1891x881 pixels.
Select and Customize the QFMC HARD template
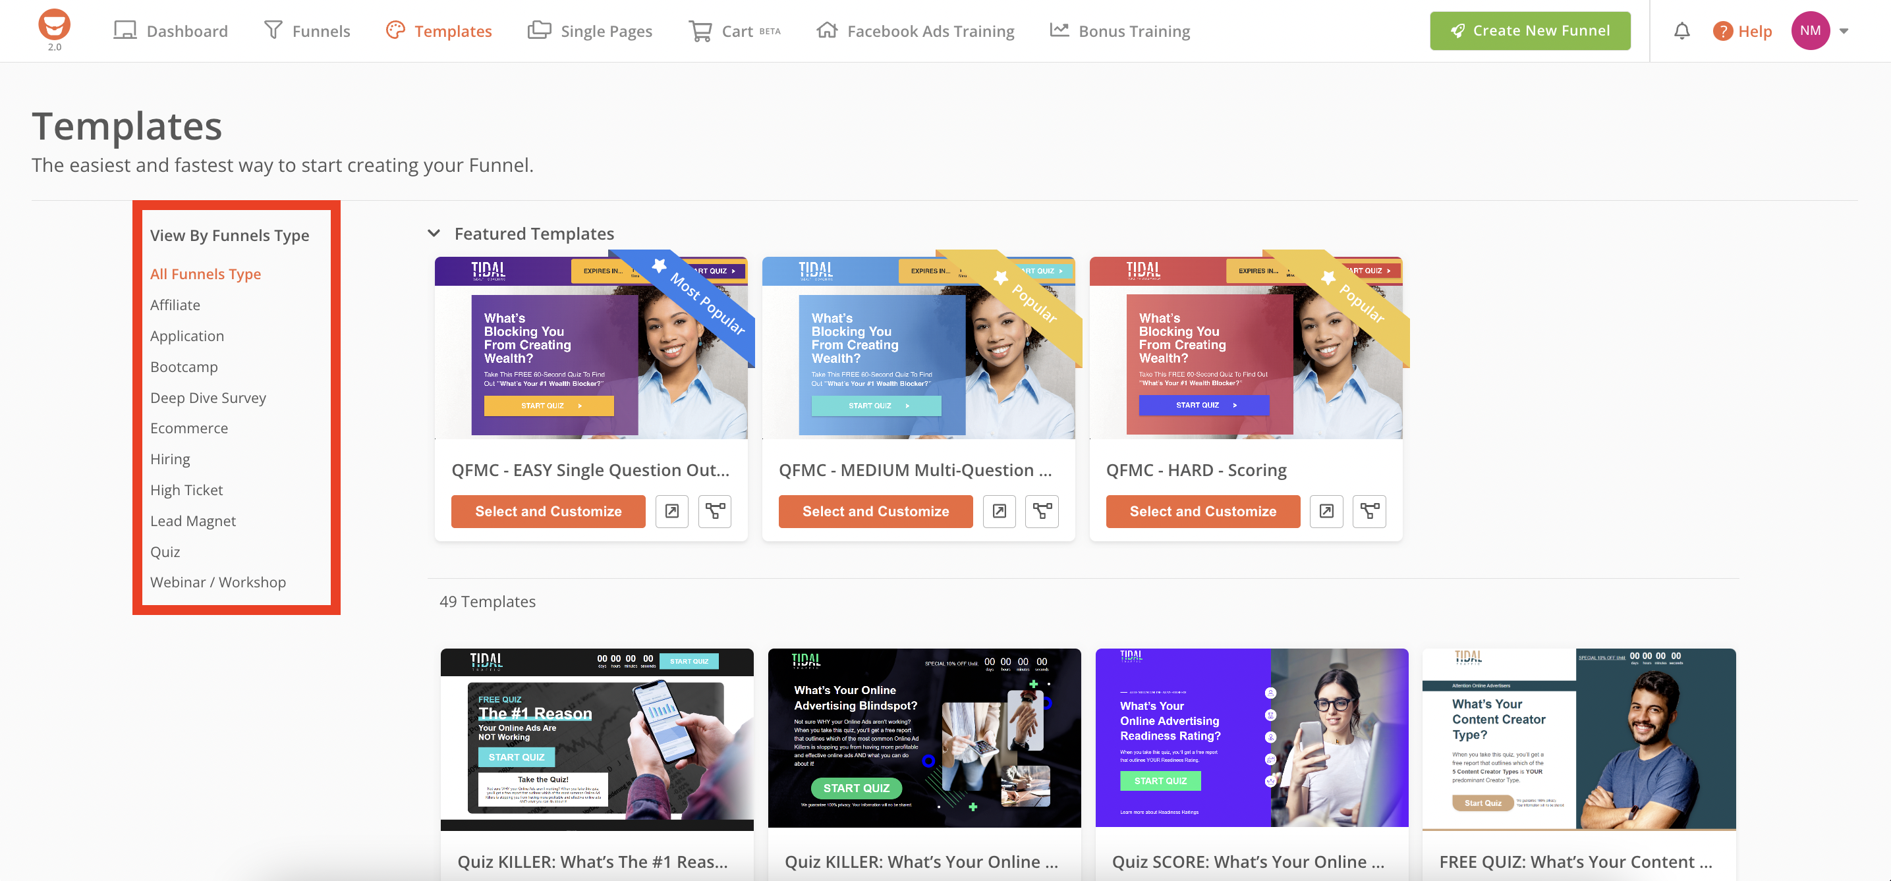coord(1202,512)
